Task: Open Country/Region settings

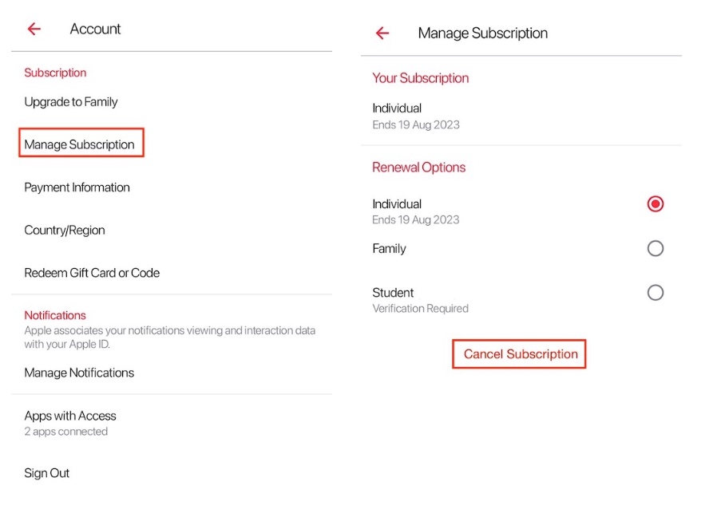Action: (65, 230)
